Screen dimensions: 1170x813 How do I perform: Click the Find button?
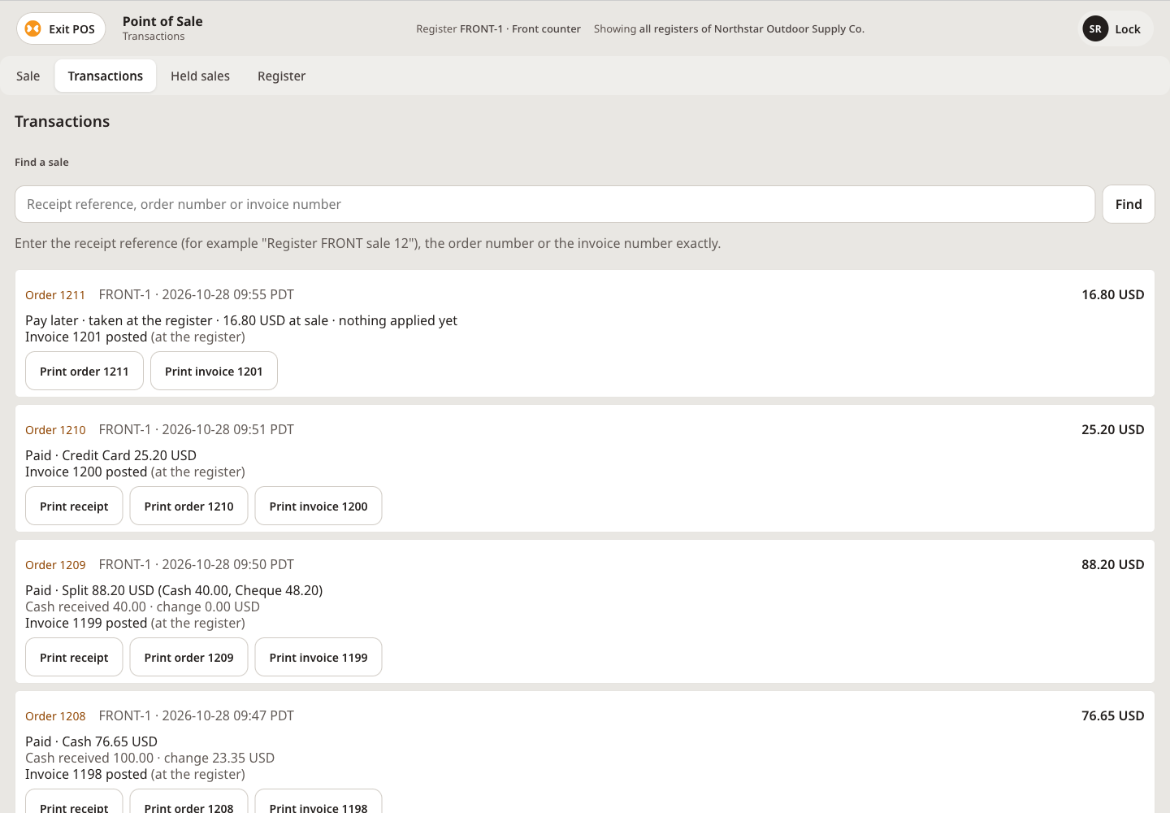point(1129,204)
